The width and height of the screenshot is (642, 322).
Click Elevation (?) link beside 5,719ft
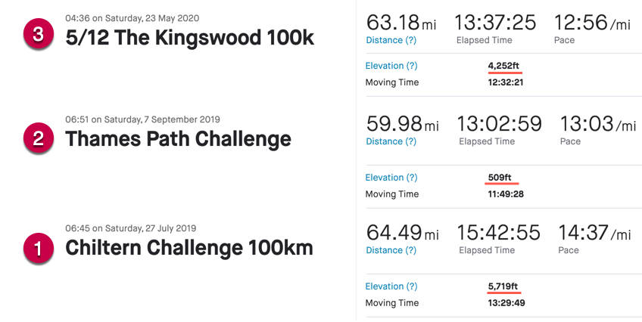391,286
